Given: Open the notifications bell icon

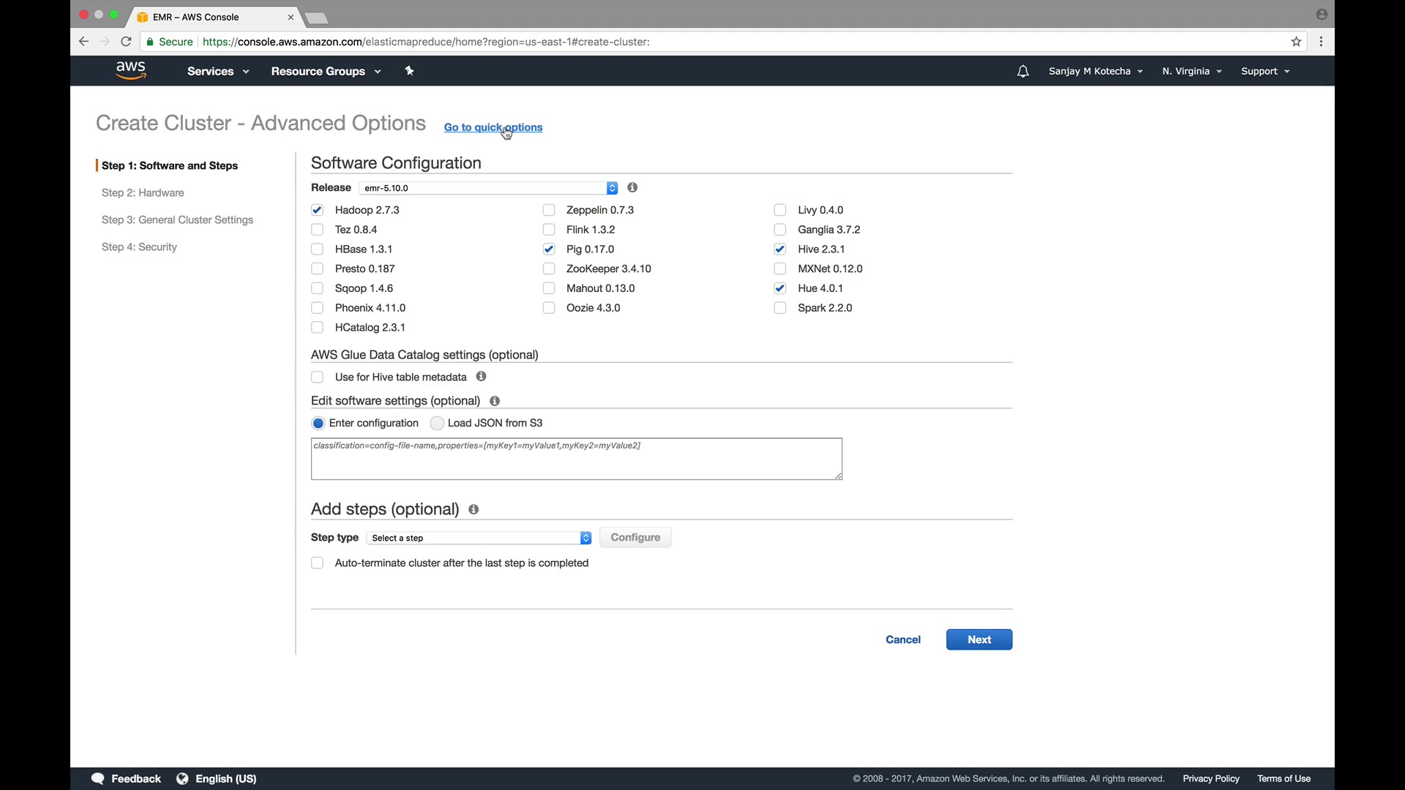Looking at the screenshot, I should pyautogui.click(x=1022, y=71).
